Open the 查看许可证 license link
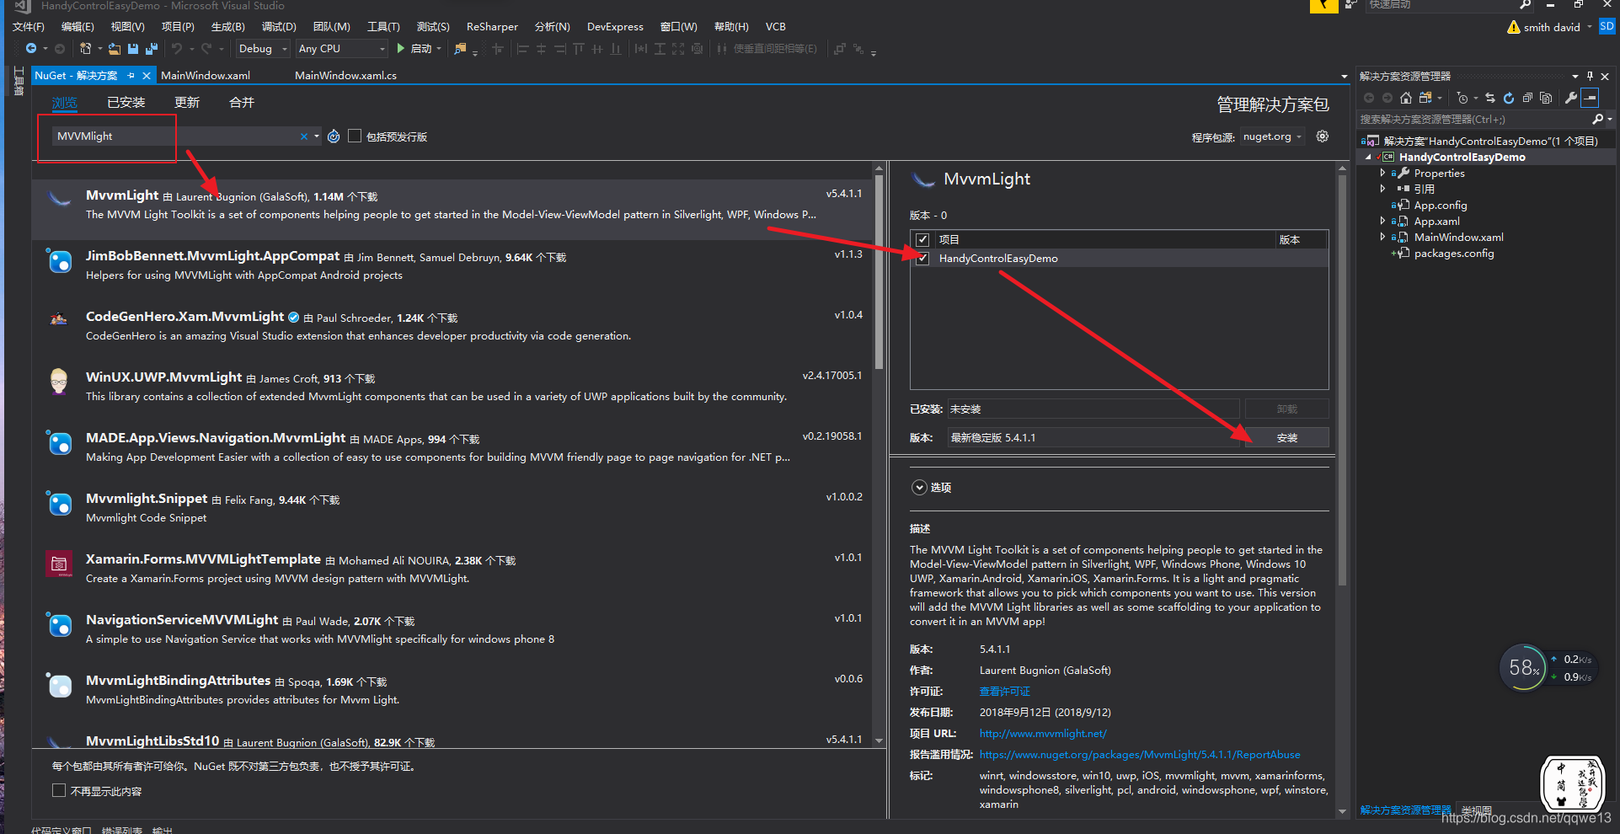The image size is (1620, 834). click(1004, 691)
